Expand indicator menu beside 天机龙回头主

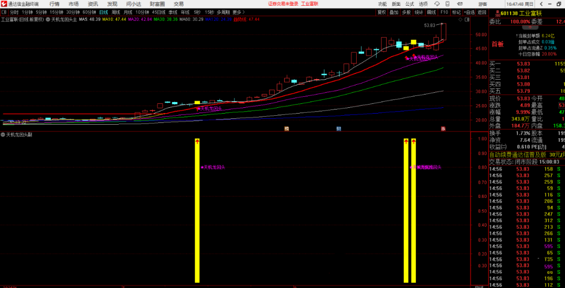(48, 19)
